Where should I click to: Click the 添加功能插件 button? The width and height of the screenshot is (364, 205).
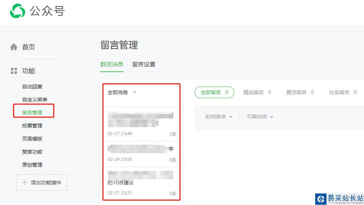[x=41, y=182]
